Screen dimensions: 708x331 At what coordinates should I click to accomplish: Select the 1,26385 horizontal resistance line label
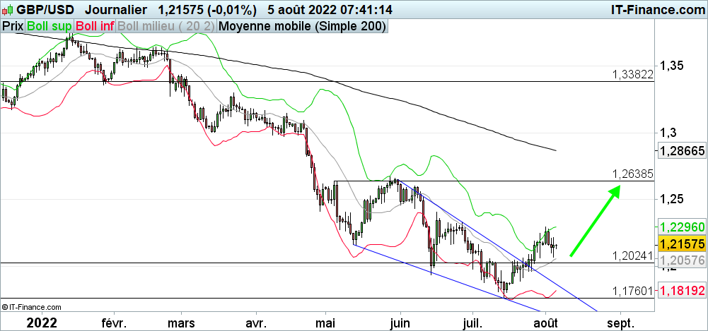pyautogui.click(x=633, y=174)
